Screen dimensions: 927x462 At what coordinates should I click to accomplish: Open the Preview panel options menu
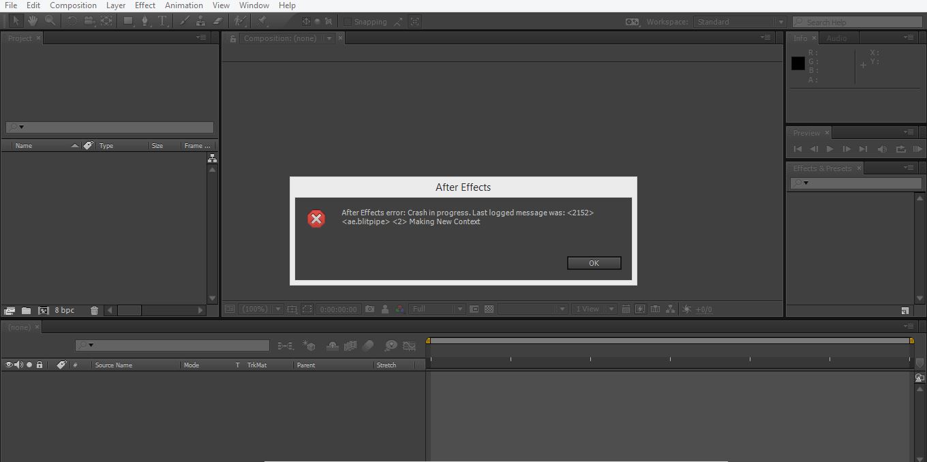coord(908,132)
